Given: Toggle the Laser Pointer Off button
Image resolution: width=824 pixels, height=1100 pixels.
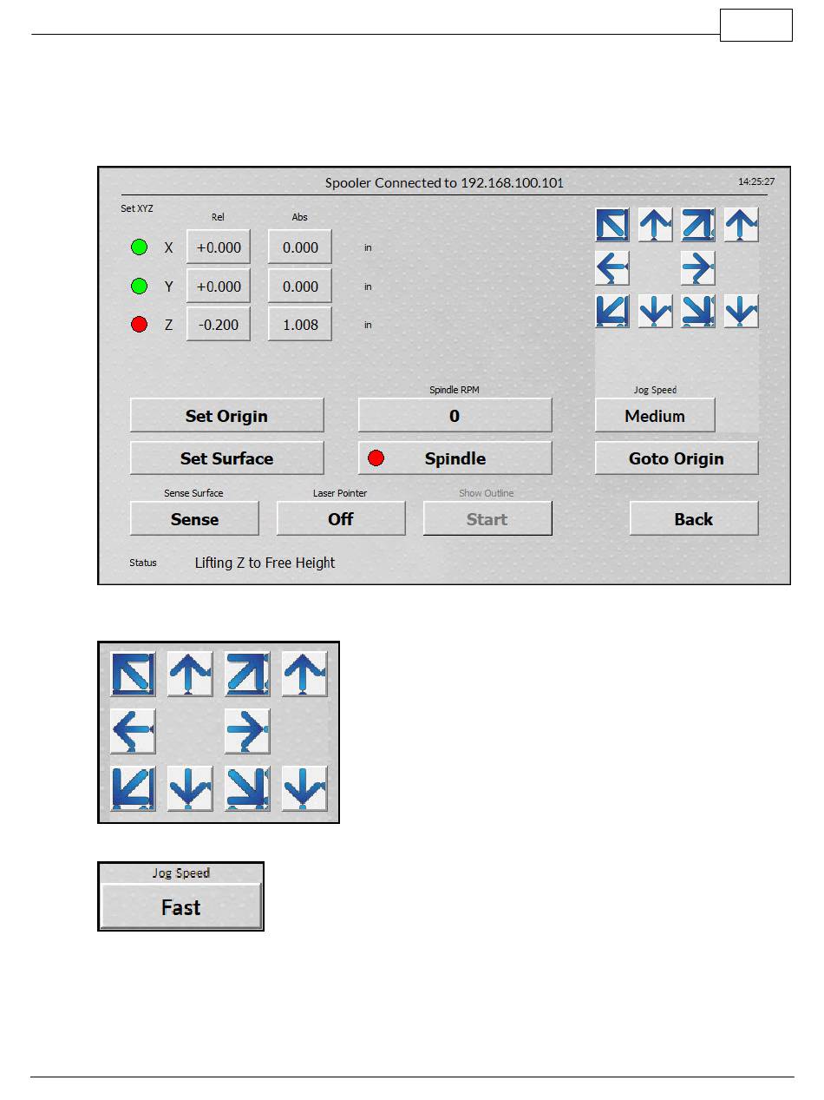Looking at the screenshot, I should (341, 518).
